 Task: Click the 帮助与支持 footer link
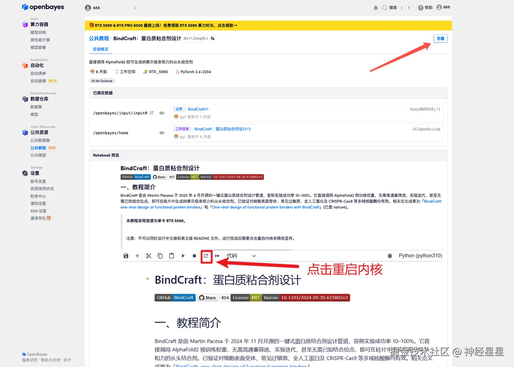click(x=51, y=360)
